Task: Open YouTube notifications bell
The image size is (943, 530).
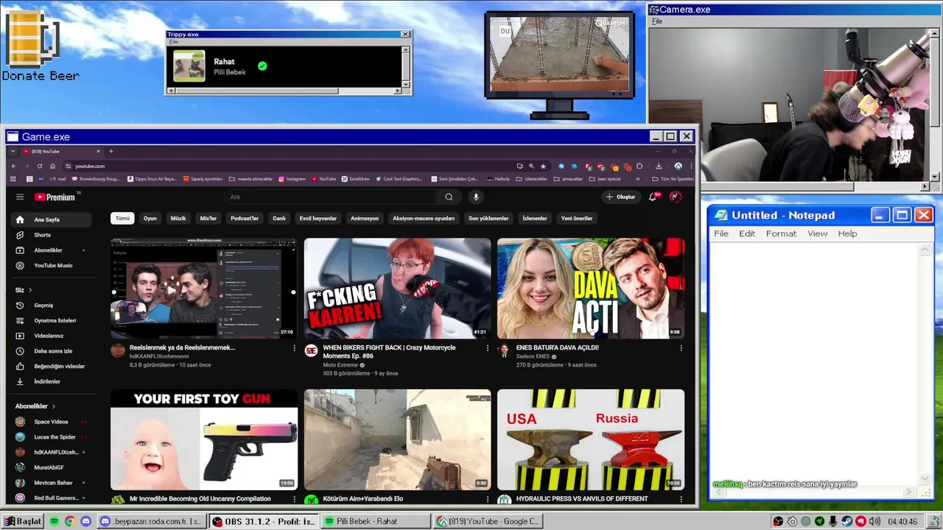Action: point(653,197)
